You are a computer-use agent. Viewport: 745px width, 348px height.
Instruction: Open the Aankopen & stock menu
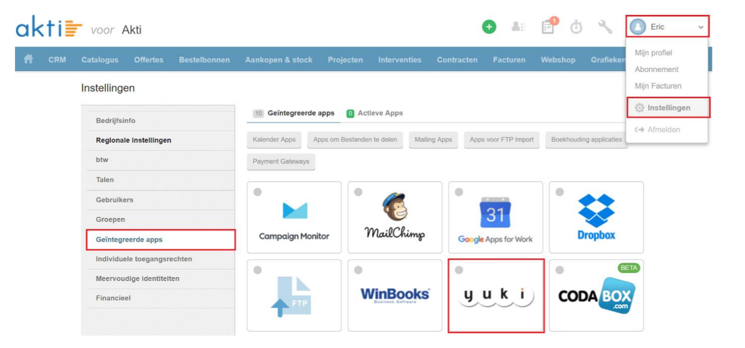[x=279, y=60]
